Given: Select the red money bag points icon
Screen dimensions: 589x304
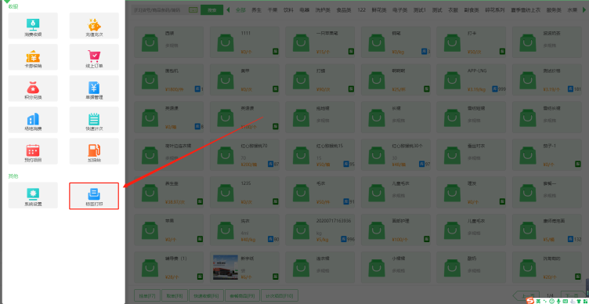Looking at the screenshot, I should 33,89.
